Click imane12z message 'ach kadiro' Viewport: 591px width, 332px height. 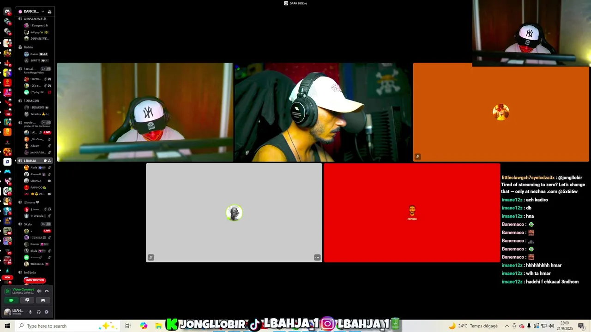(525, 200)
